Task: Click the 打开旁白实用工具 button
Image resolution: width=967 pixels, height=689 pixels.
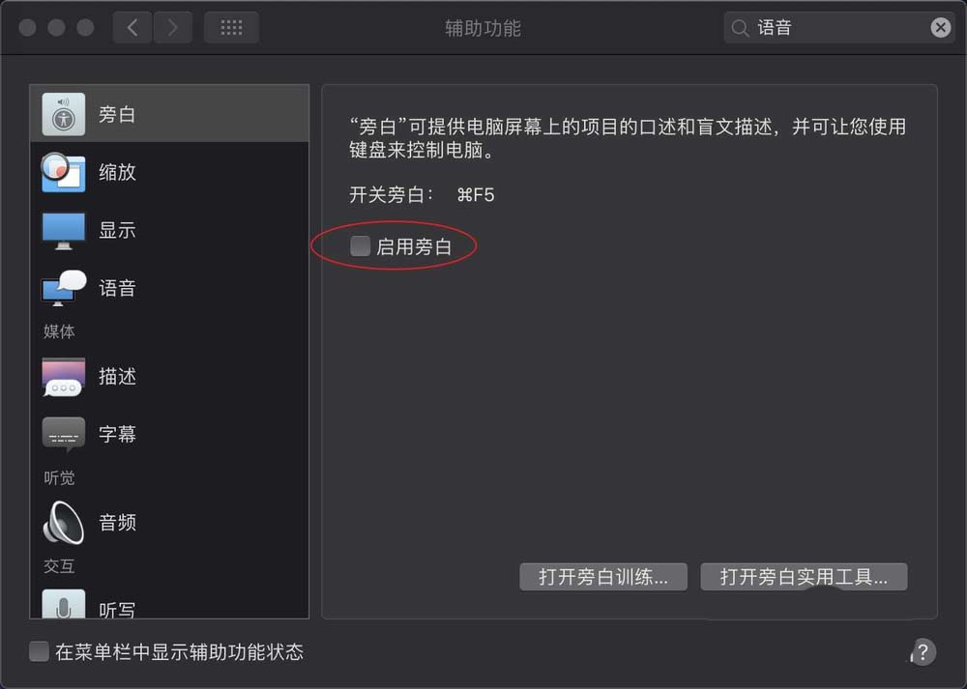Action: pyautogui.click(x=804, y=577)
